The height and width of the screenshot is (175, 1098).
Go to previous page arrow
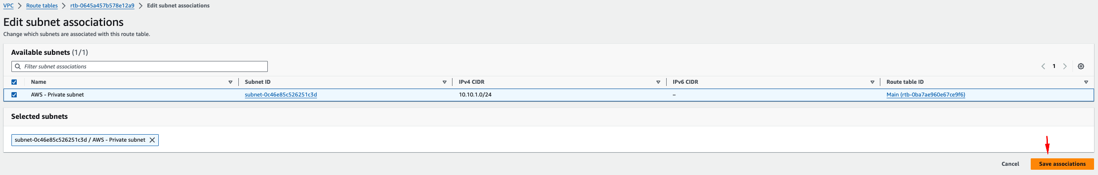(x=1043, y=66)
